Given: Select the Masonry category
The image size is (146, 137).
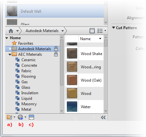Looking at the screenshot, I should [x=29, y=104].
